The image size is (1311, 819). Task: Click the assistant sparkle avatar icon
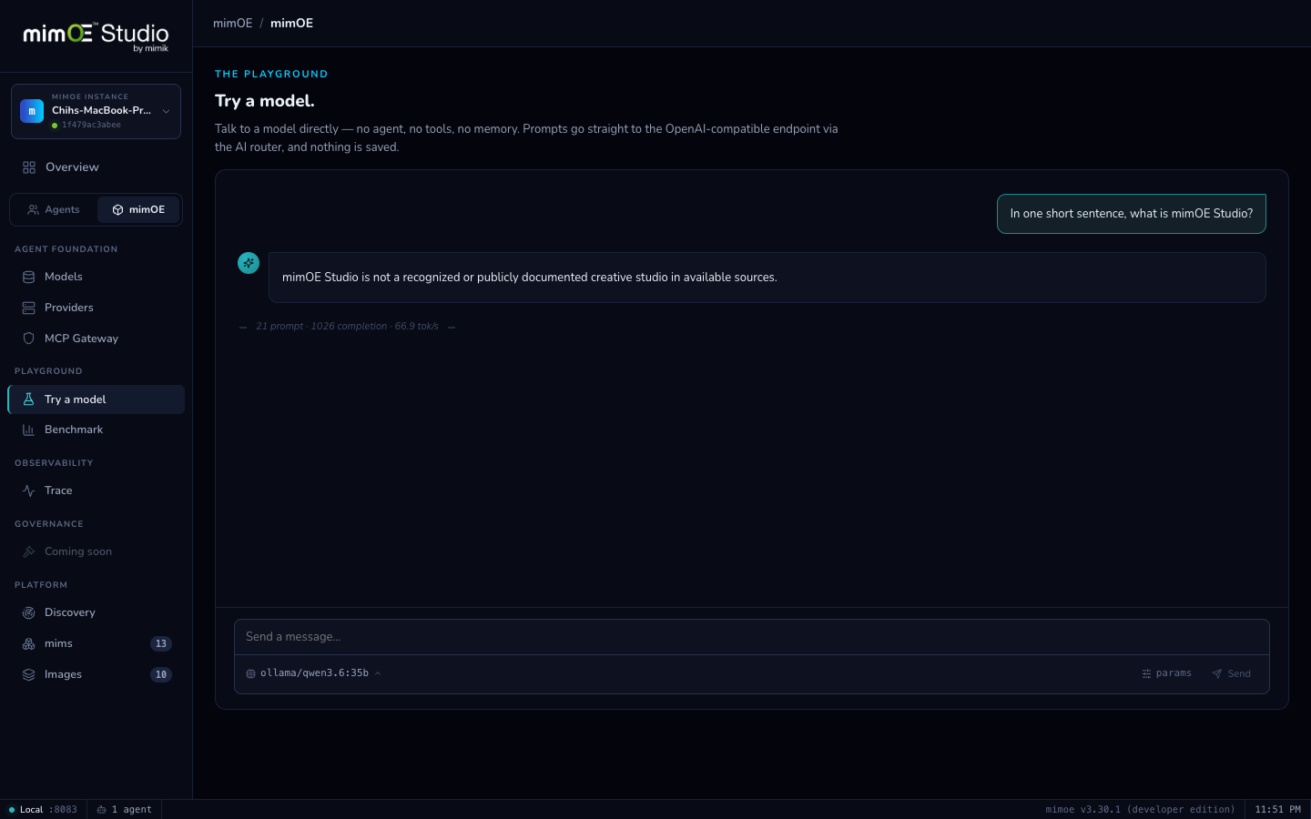249,263
